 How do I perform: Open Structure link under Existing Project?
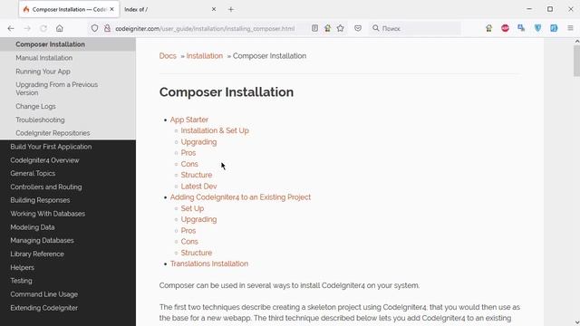(x=197, y=253)
